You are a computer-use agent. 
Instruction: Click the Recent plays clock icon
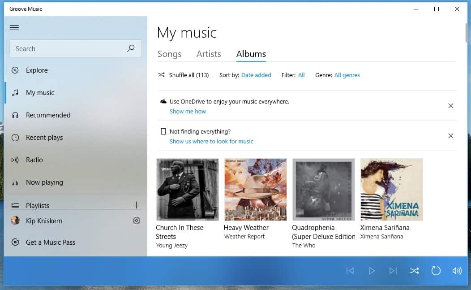(x=15, y=138)
